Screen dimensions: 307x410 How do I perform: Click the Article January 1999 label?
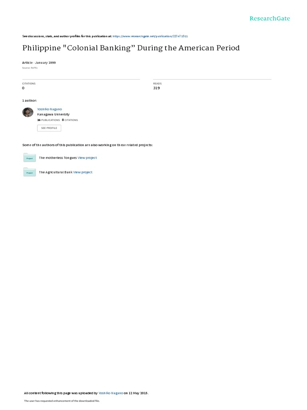point(39,63)
